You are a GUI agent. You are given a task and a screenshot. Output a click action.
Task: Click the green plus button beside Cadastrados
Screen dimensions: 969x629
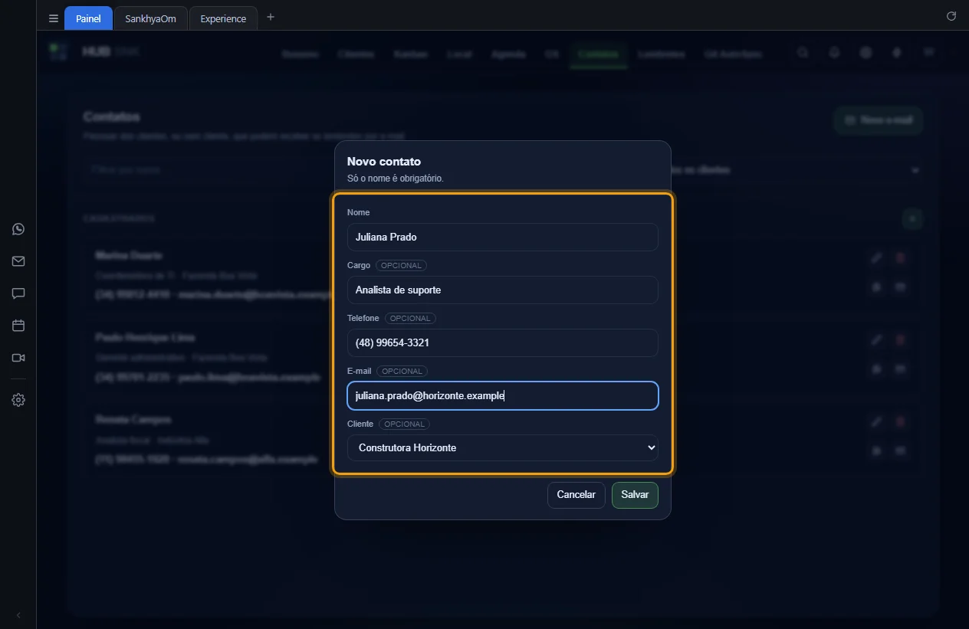(x=912, y=219)
